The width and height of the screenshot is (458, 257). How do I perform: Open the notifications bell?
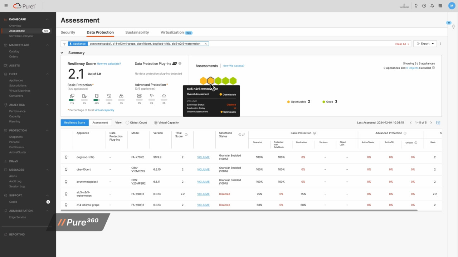432,6
